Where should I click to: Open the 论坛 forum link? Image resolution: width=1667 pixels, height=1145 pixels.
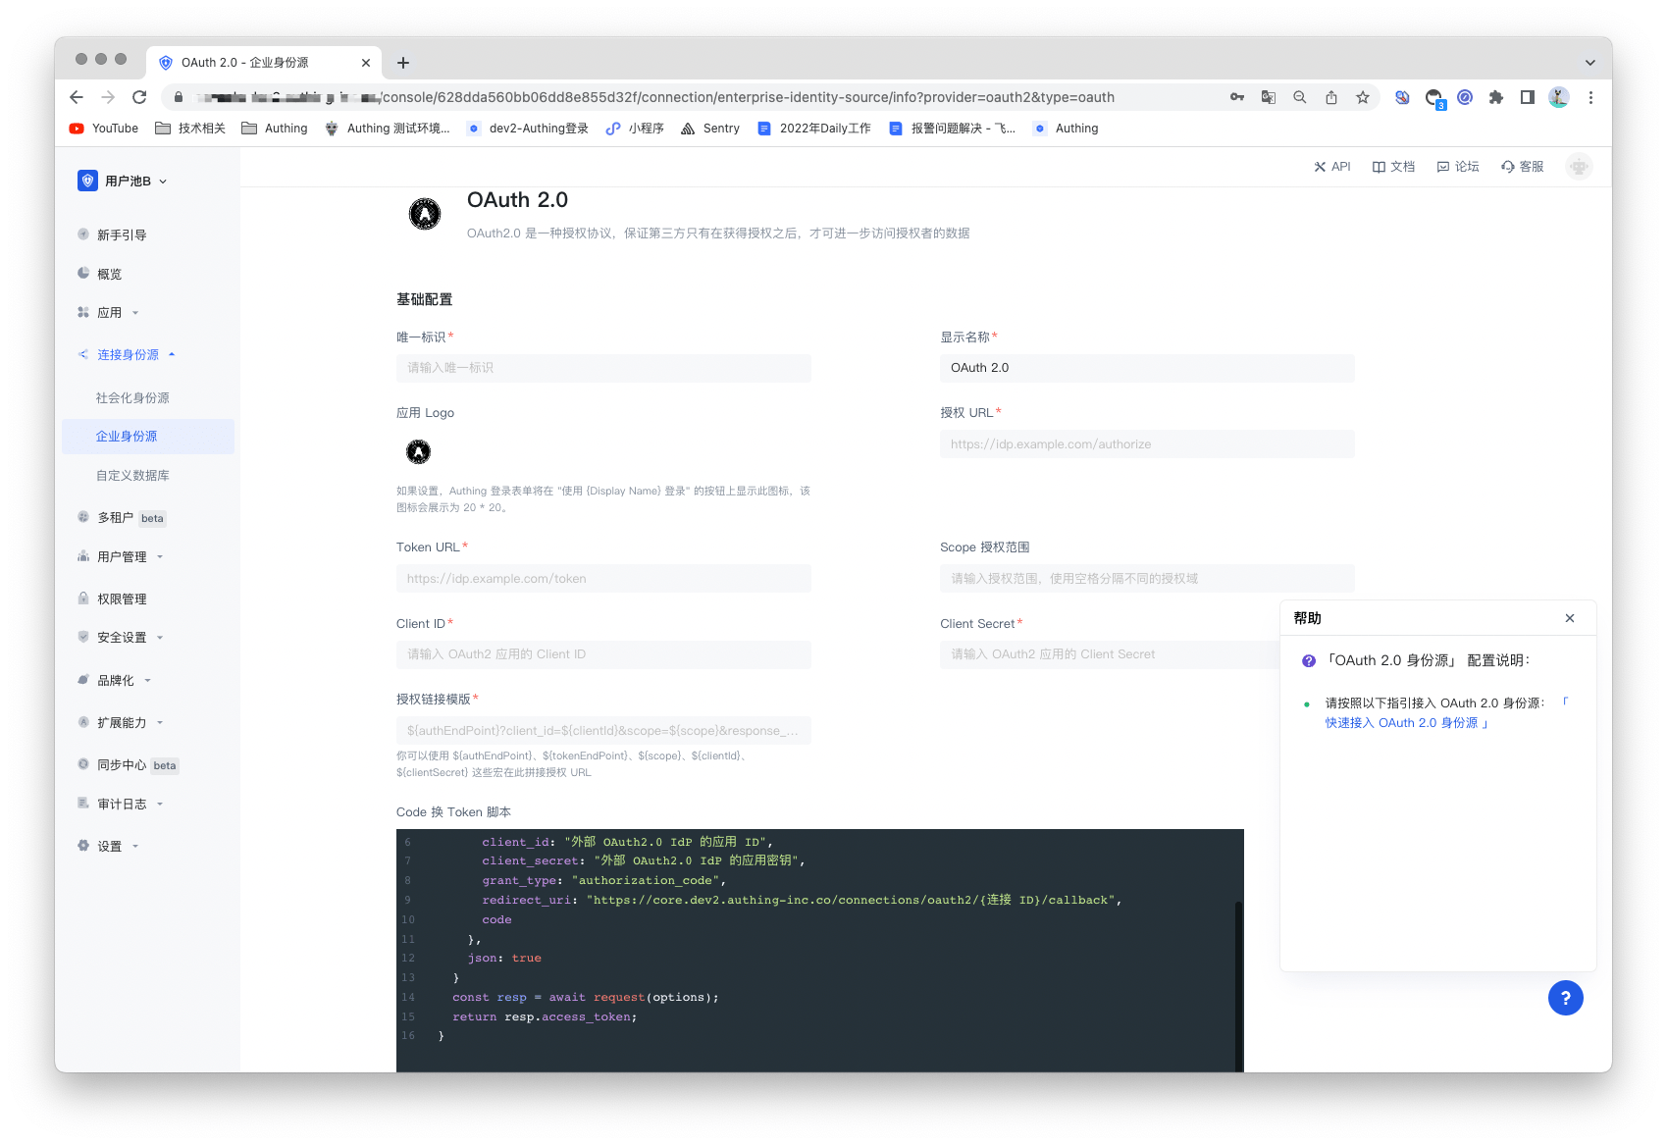point(1458,167)
